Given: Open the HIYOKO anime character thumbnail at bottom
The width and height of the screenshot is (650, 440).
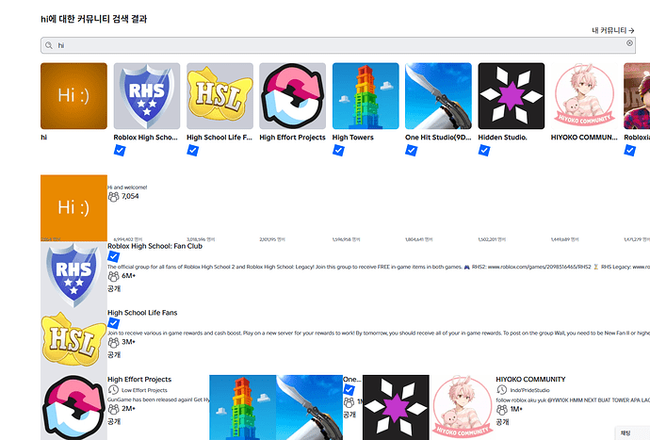Looking at the screenshot, I should pyautogui.click(x=463, y=408).
